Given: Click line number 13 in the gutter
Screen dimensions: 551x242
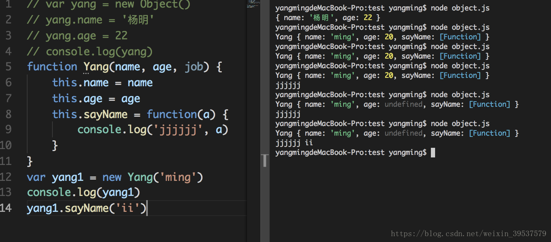Looking at the screenshot, I should pos(6,192).
